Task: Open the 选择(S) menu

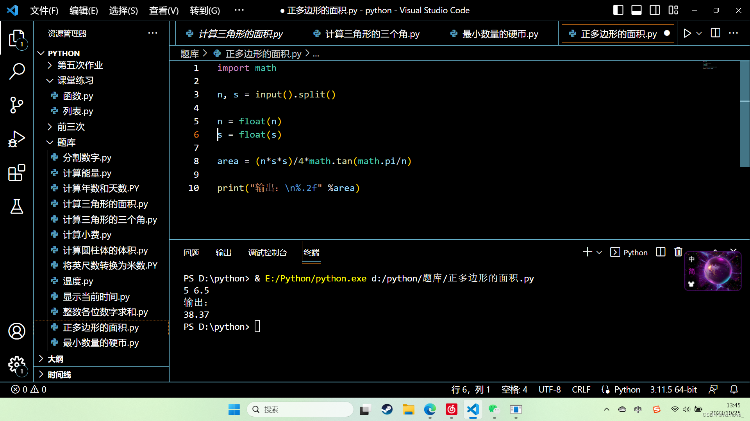Action: 123,11
